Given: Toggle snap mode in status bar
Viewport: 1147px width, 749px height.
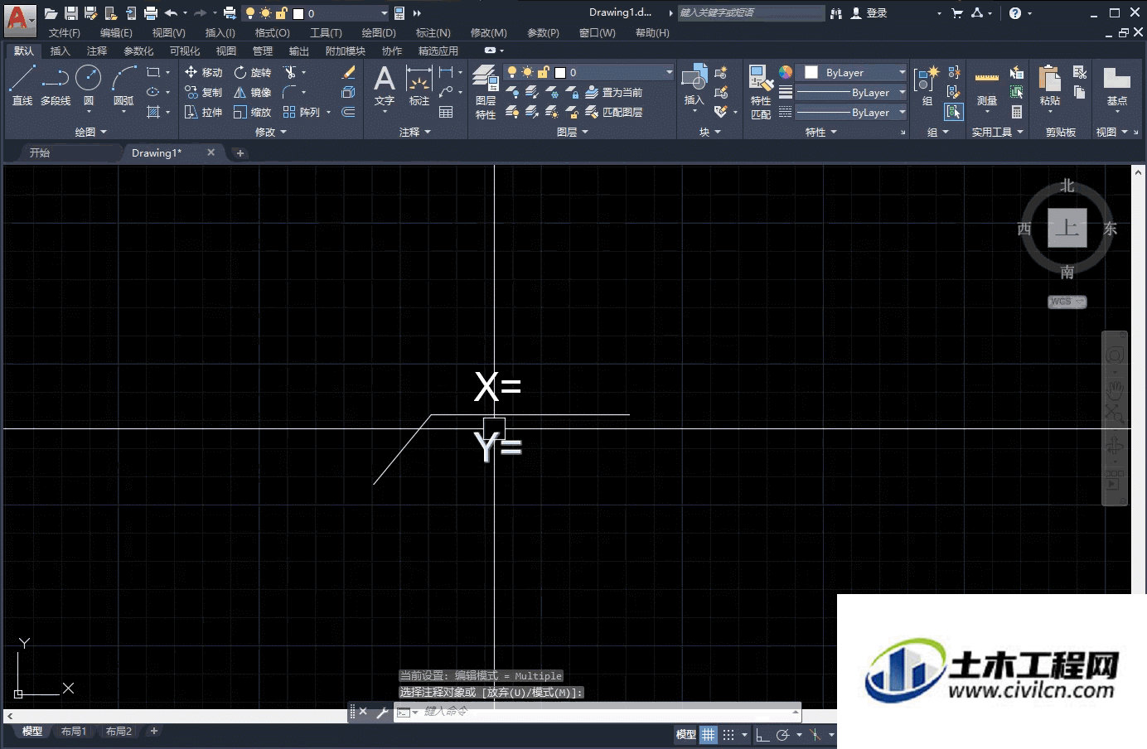Looking at the screenshot, I should click(728, 734).
